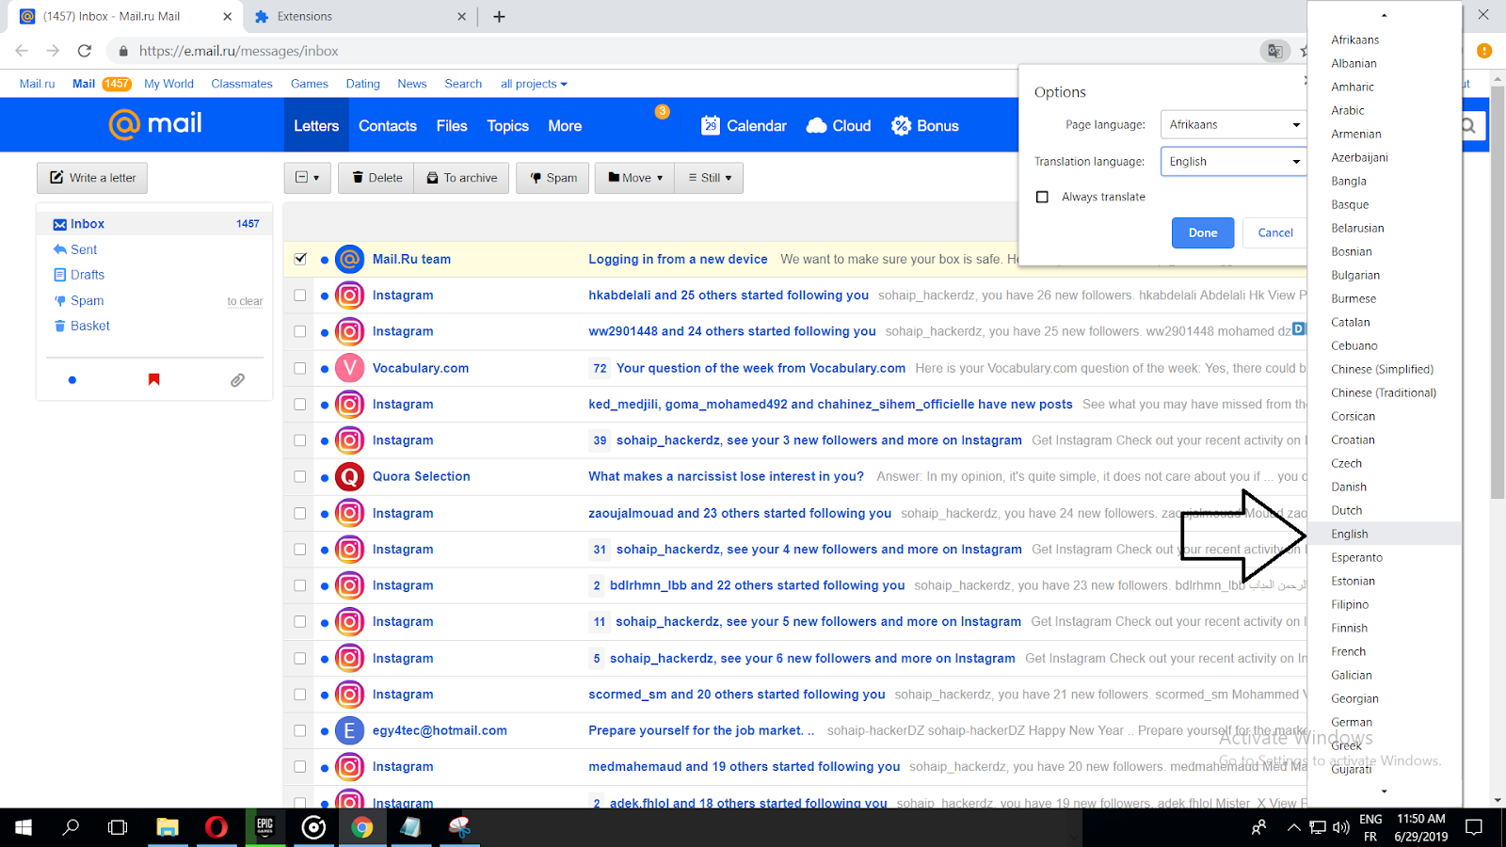Choose Arabic from the language list

[1385, 110]
